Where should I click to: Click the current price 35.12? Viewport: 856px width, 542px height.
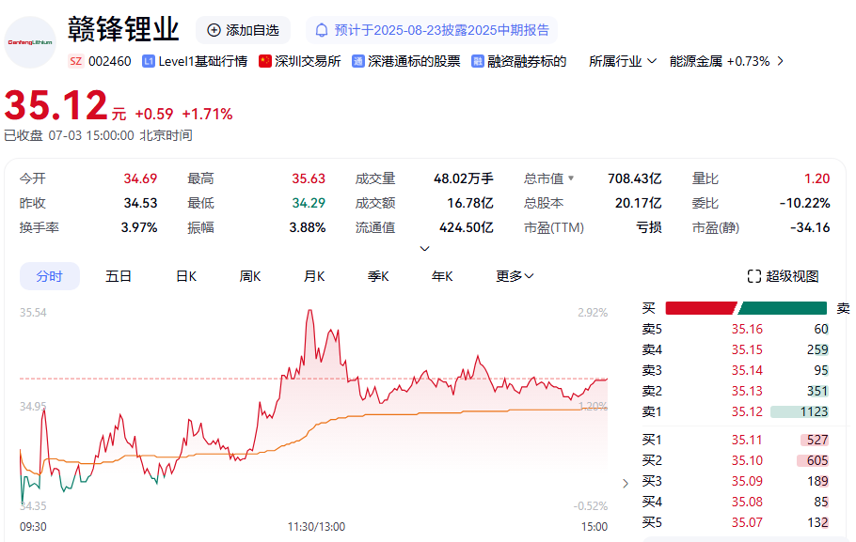55,105
